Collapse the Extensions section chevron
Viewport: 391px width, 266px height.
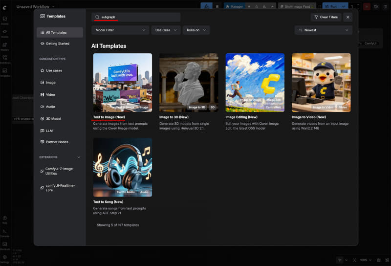[79, 157]
